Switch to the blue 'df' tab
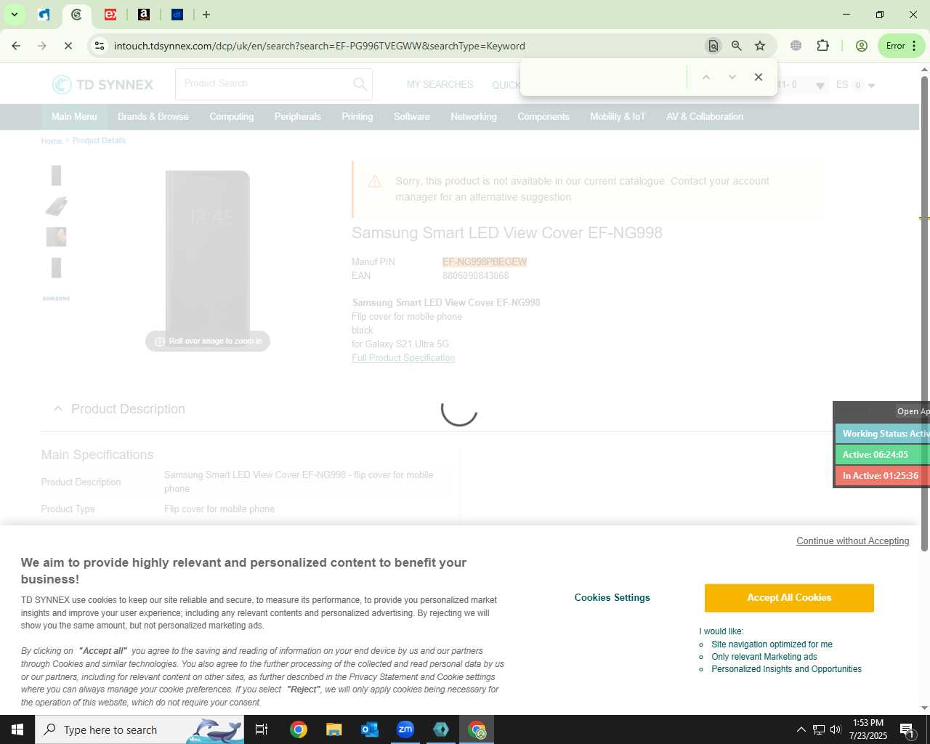The width and height of the screenshot is (930, 744). click(177, 15)
